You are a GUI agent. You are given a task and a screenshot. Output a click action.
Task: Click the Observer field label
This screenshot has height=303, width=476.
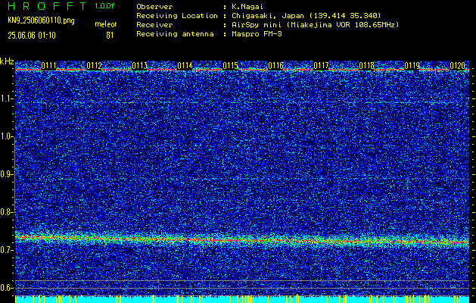(x=154, y=6)
